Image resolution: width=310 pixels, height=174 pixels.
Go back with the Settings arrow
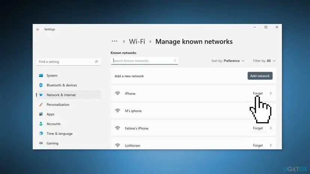tap(38, 29)
